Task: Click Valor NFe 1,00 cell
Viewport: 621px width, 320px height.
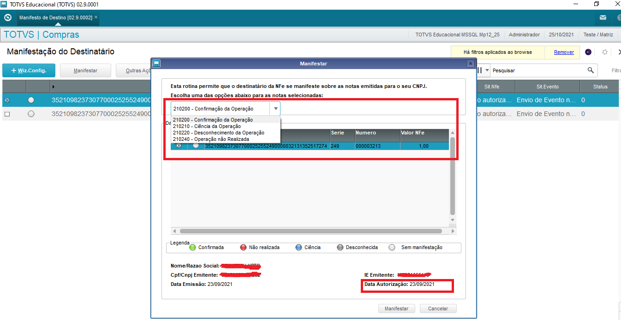Action: (424, 146)
